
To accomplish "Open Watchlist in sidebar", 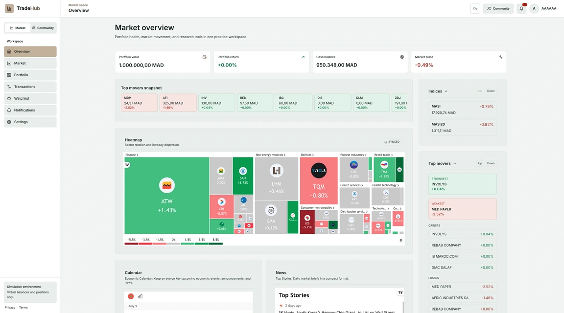I will [30, 98].
